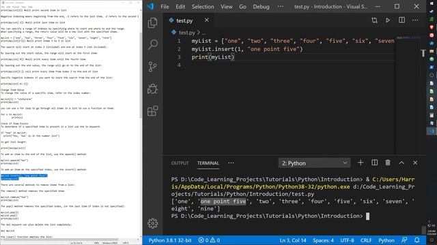
Task: Click highlighted text in Notepad window
Action: (x=25, y=177)
